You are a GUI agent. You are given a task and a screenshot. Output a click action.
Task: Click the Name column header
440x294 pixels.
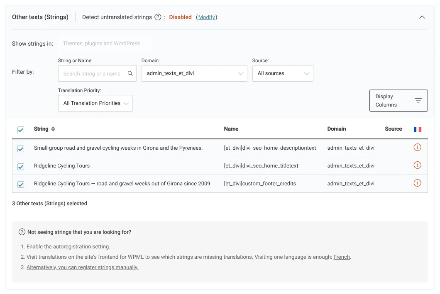click(x=231, y=129)
